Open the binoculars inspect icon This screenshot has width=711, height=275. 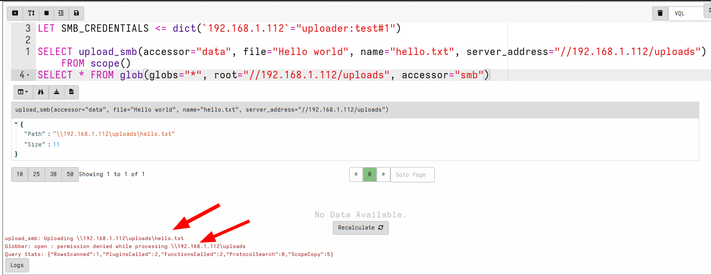[41, 92]
